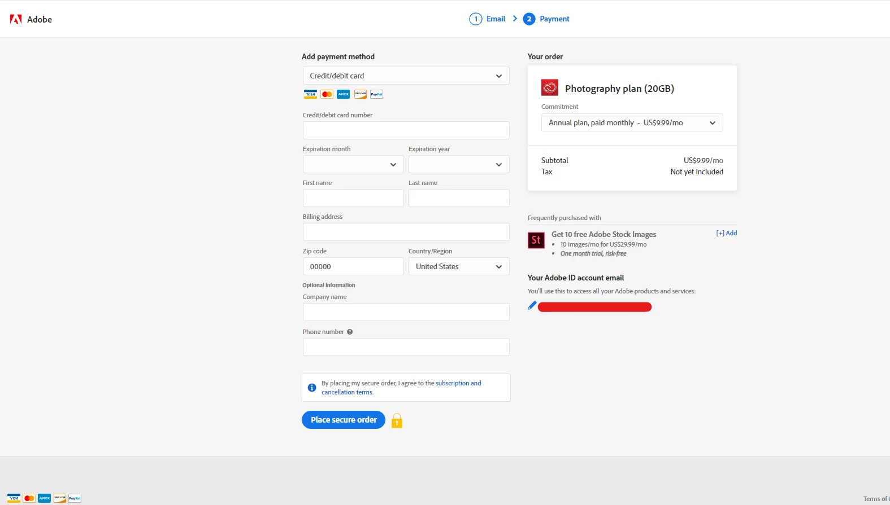890x505 pixels.
Task: Click the PayPal icon under payment method
Action: [x=377, y=94]
